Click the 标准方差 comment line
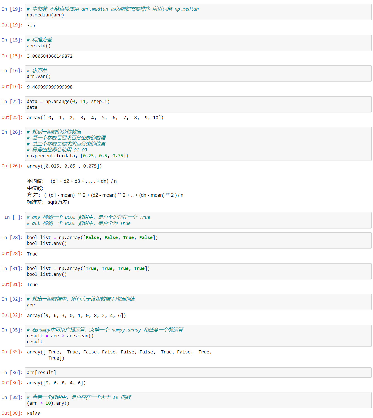The height and width of the screenshot is (418, 373). tap(39, 40)
